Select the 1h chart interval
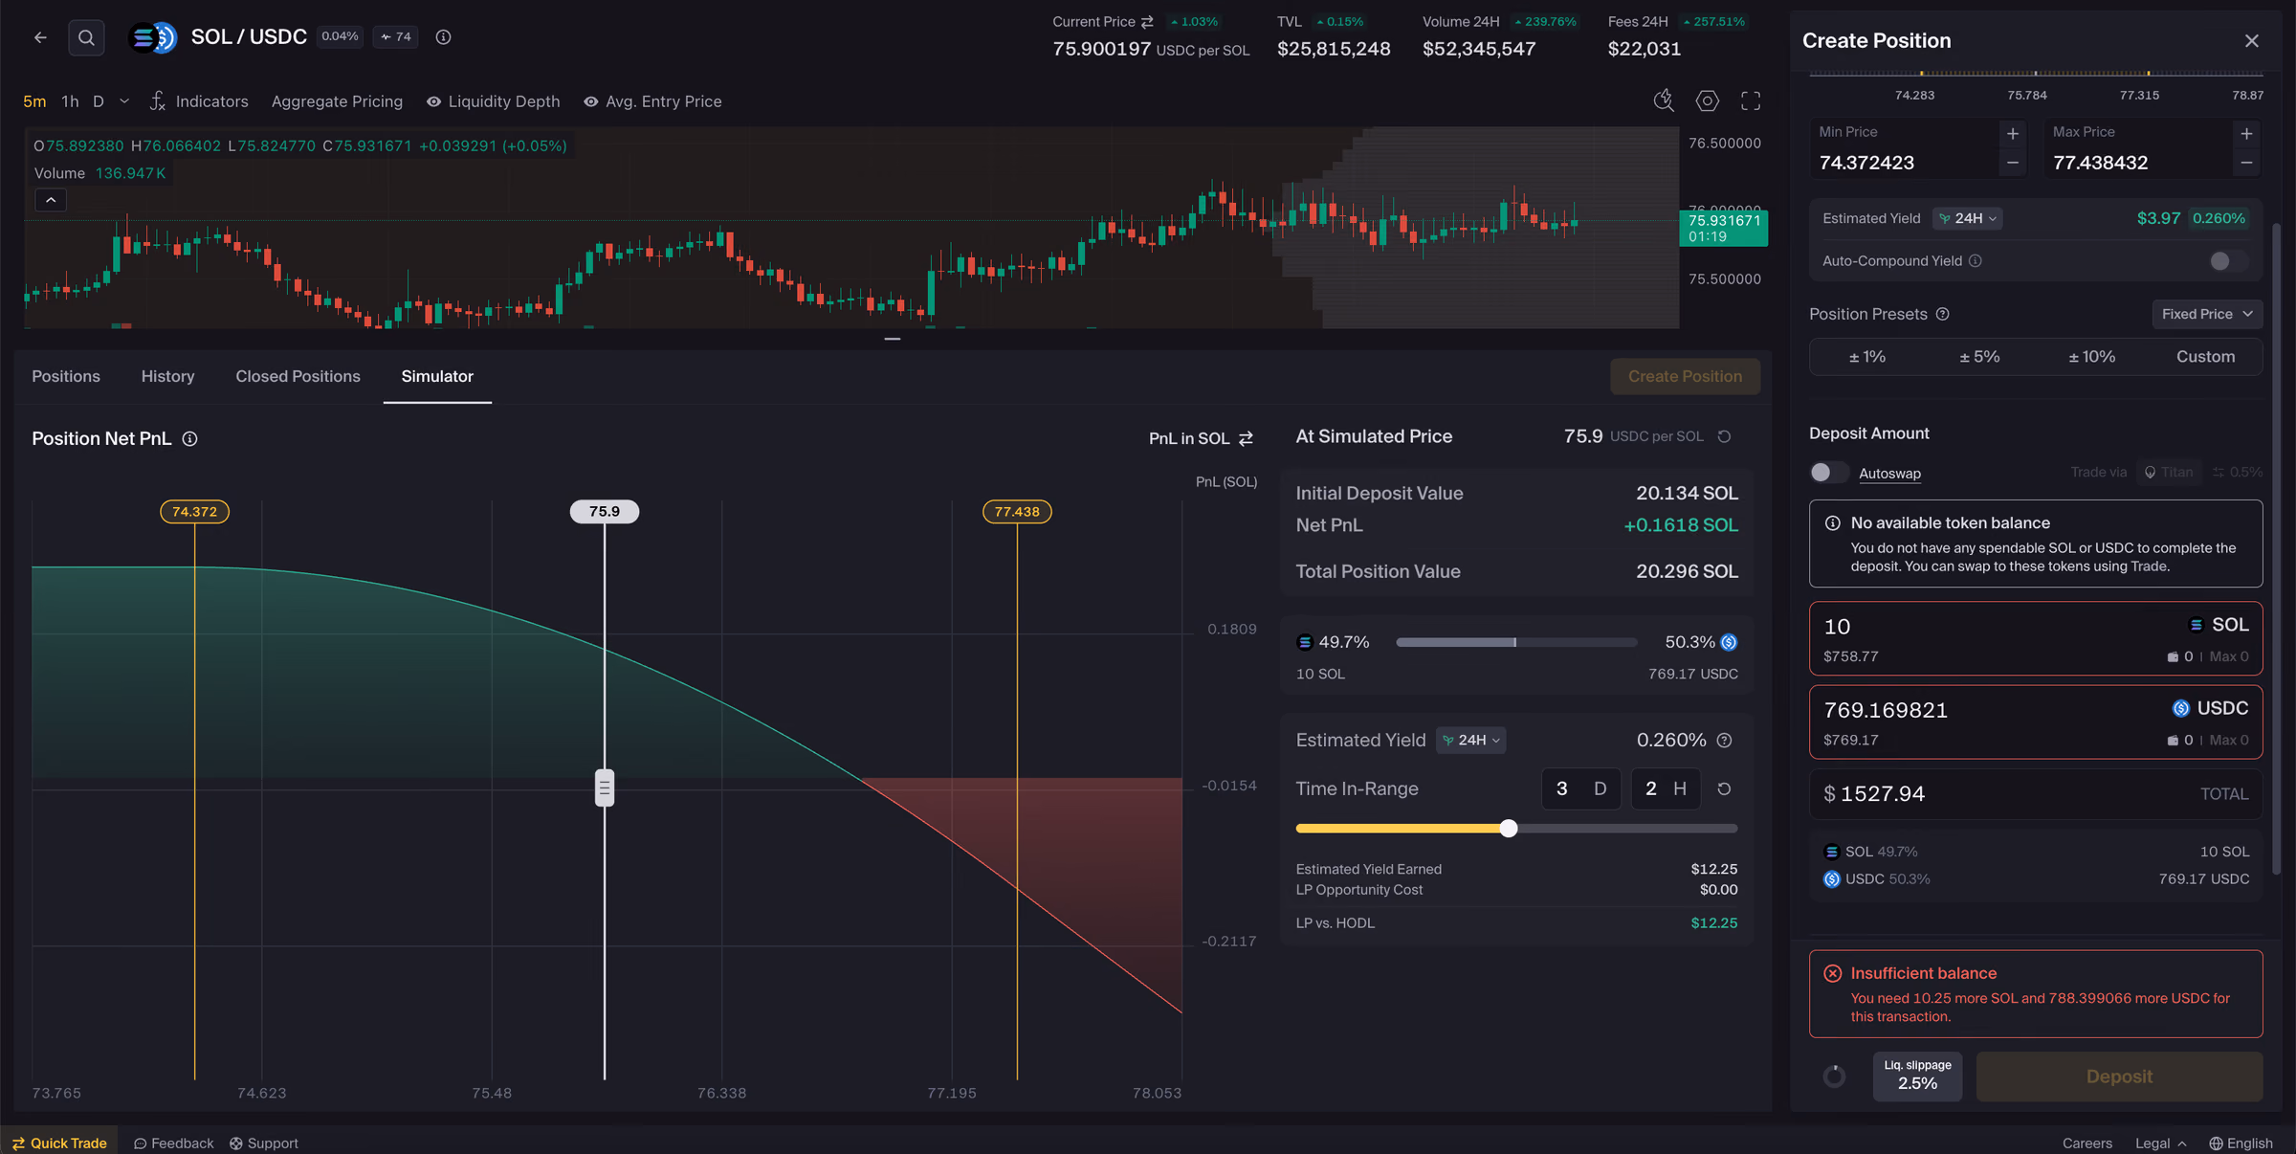2296x1154 pixels. point(70,101)
